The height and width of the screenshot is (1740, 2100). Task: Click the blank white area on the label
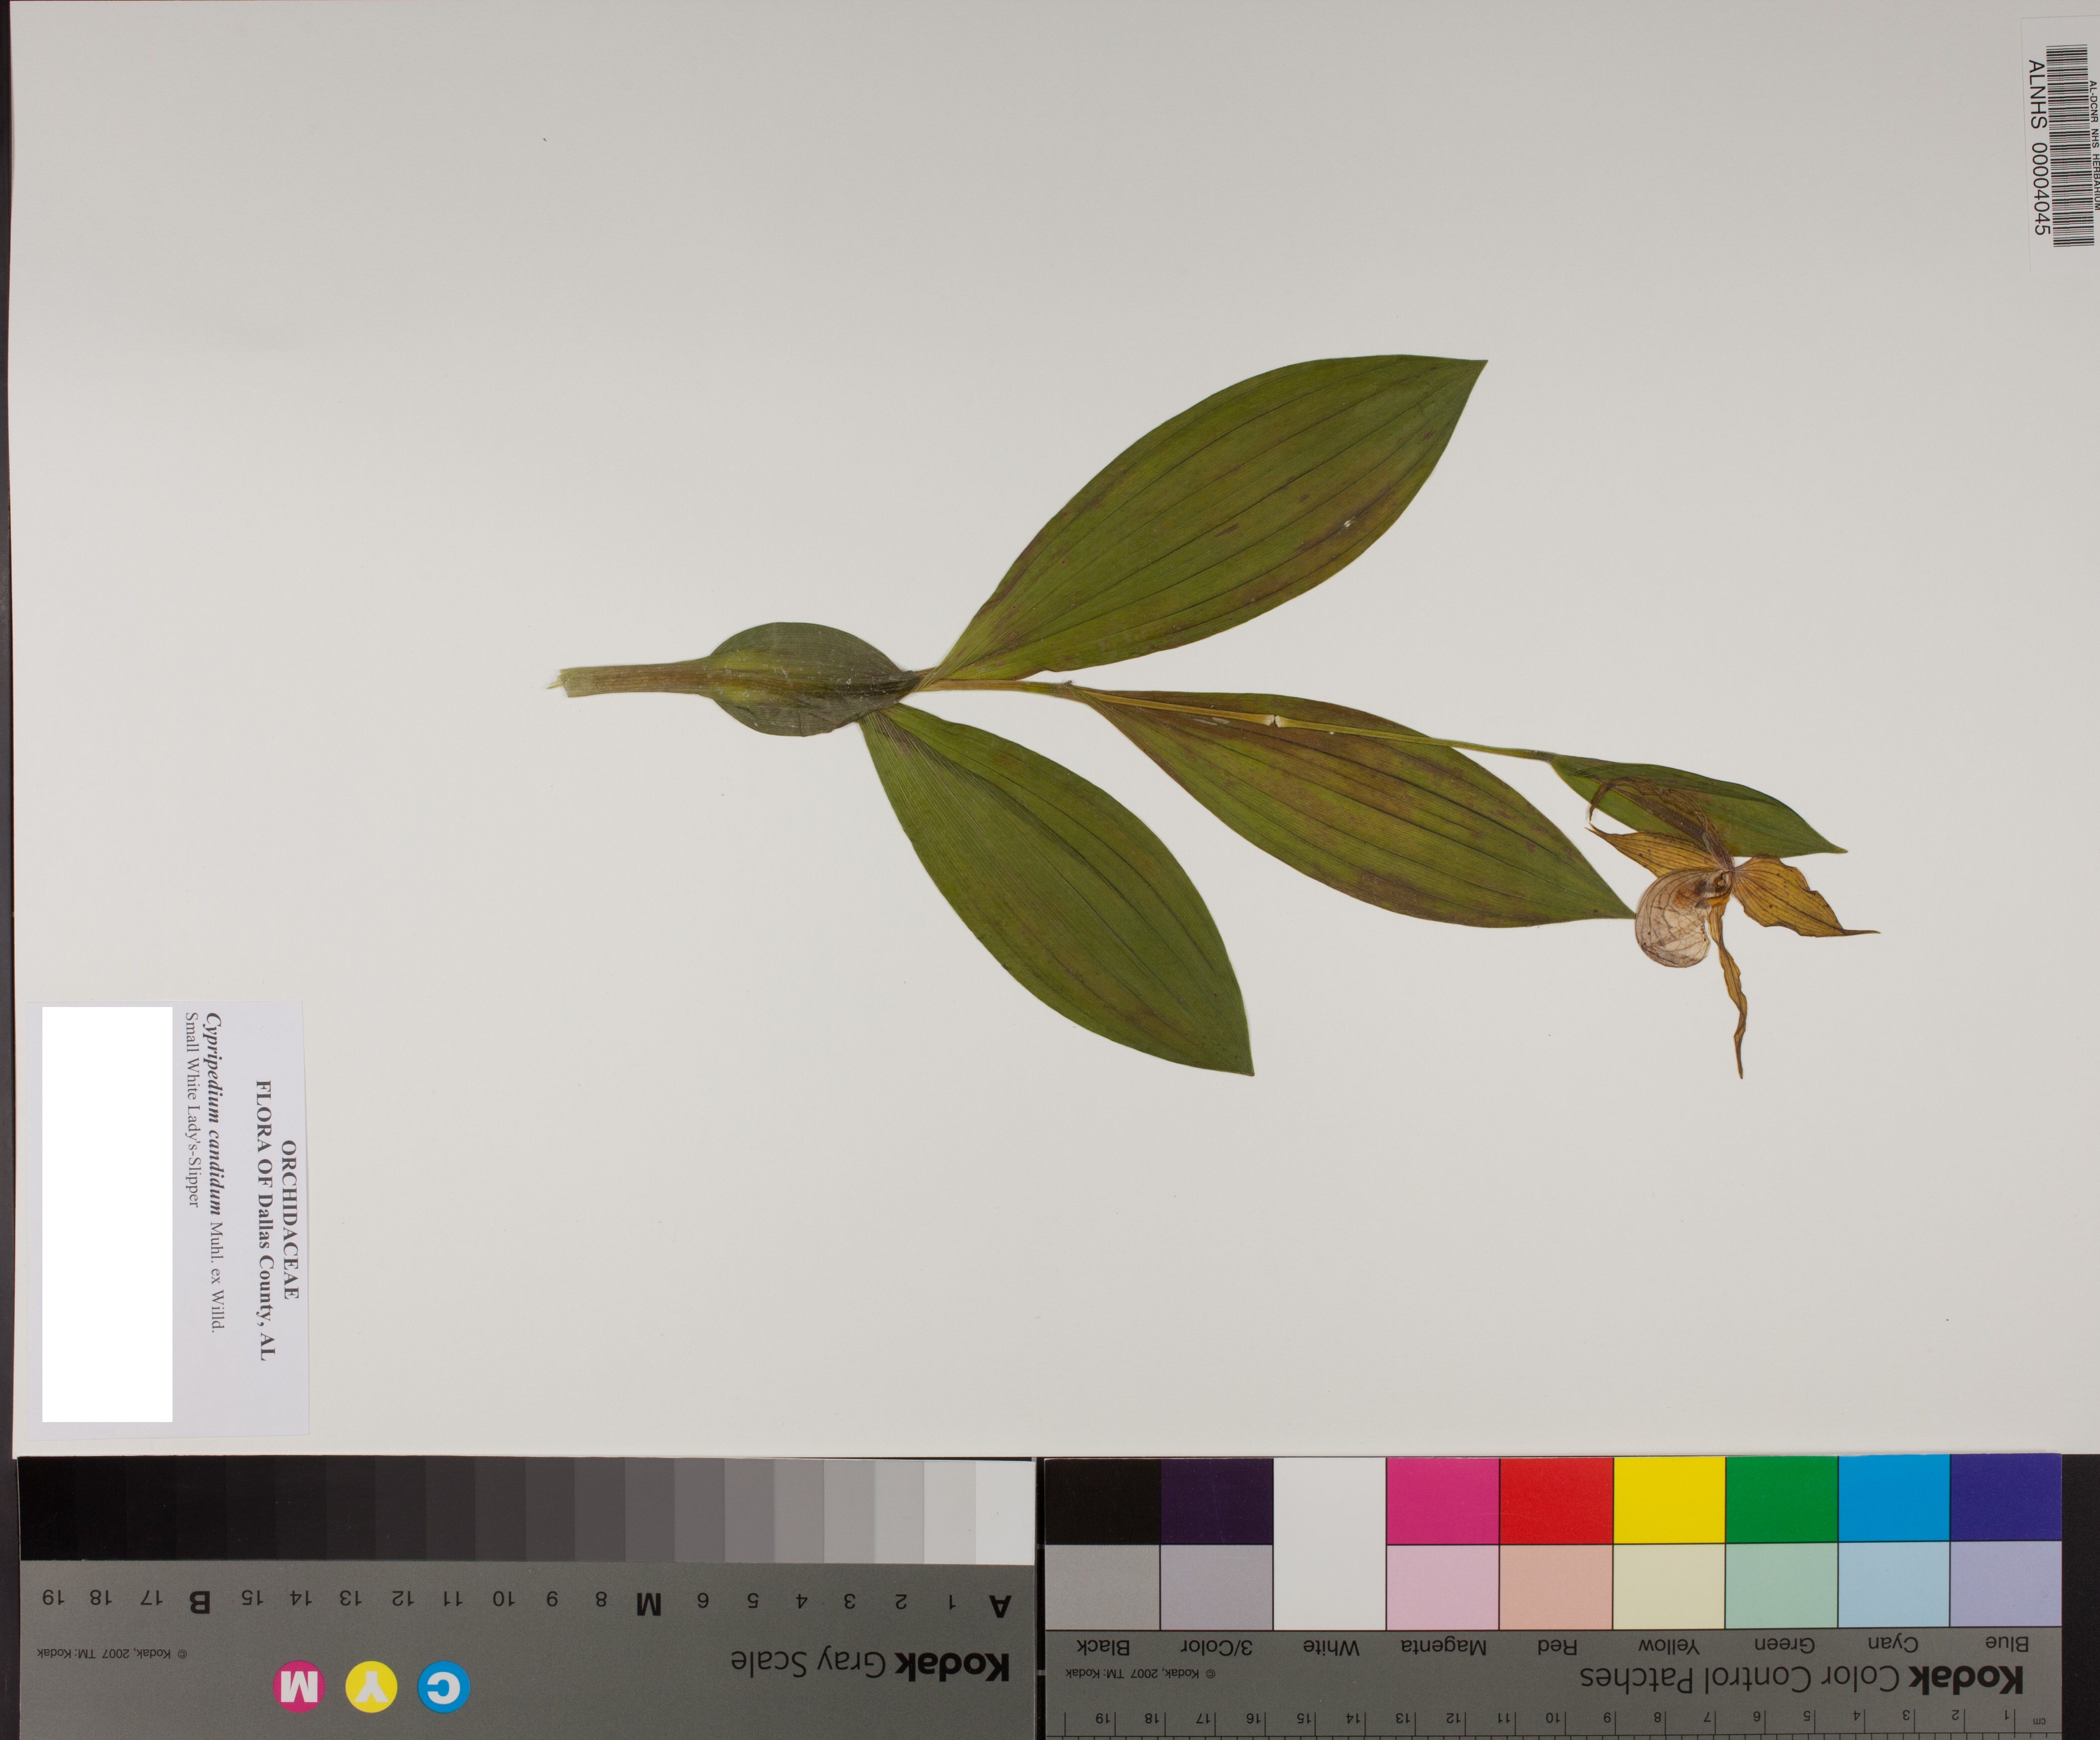coord(107,1214)
